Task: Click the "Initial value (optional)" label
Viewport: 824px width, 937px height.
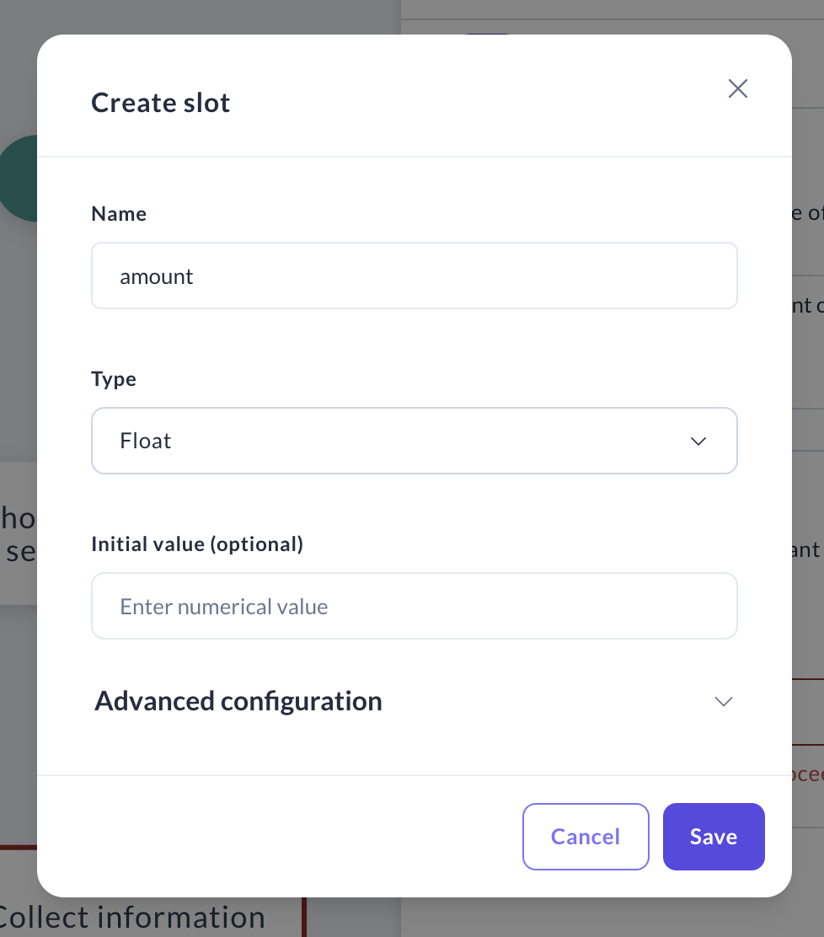Action: coord(197,544)
